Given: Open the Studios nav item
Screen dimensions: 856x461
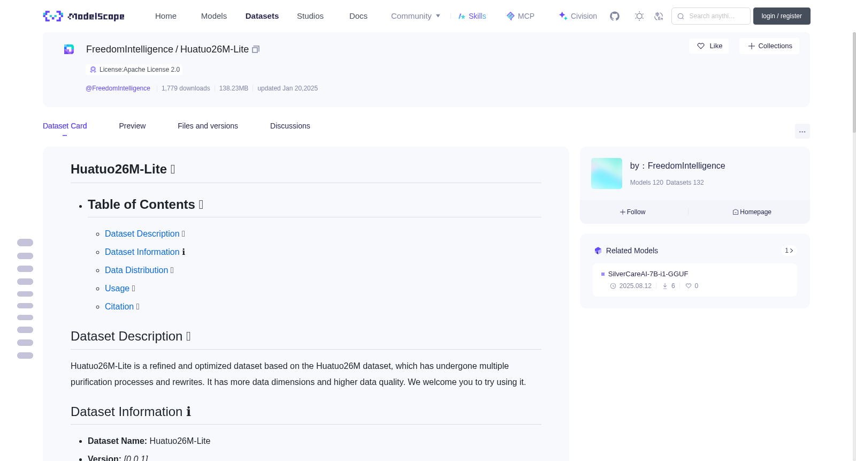Looking at the screenshot, I should 310,16.
